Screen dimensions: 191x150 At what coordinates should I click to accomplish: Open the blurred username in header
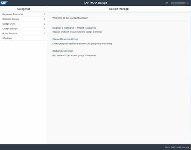[x=178, y=3]
